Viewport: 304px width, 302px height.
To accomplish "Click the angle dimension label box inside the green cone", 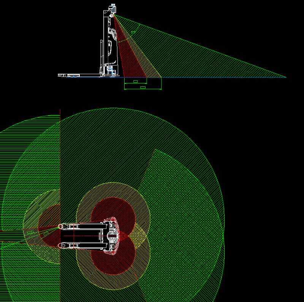I will pyautogui.click(x=133, y=32).
